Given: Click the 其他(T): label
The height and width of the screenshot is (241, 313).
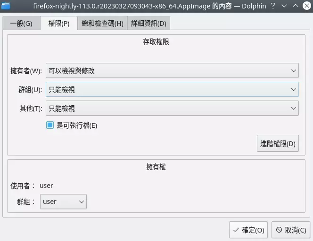Looking at the screenshot, I should pyautogui.click(x=31, y=109).
